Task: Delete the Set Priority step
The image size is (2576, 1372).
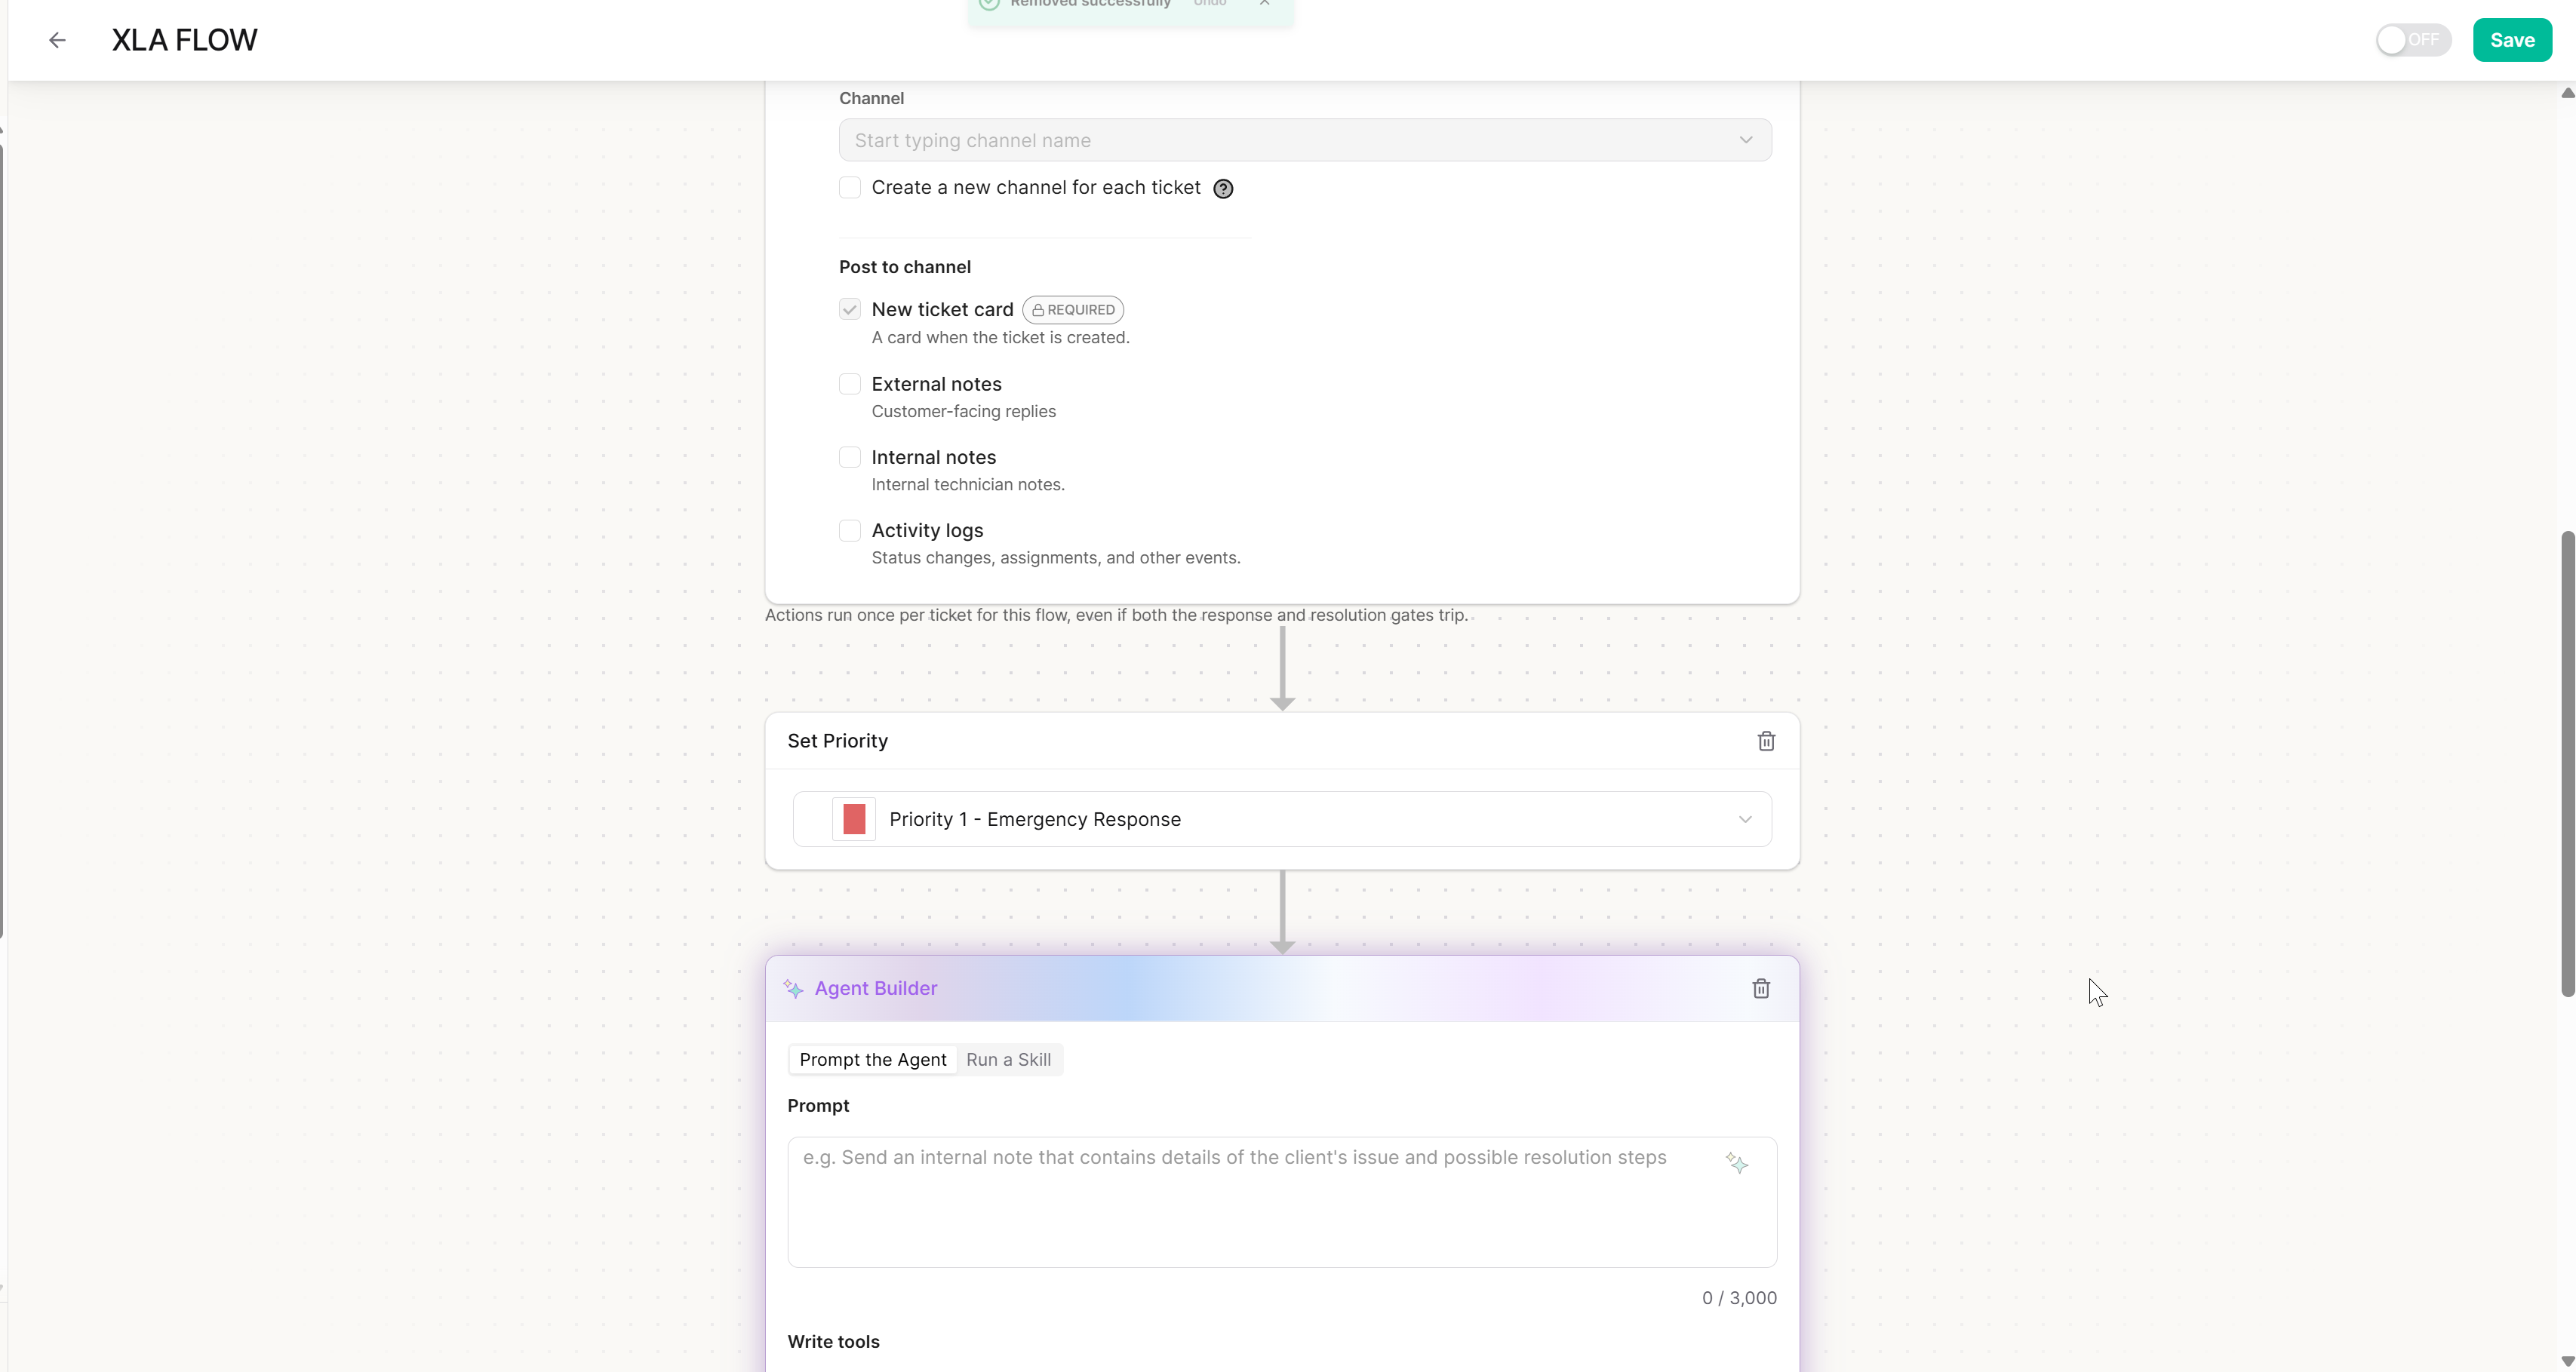Action: (x=1766, y=741)
